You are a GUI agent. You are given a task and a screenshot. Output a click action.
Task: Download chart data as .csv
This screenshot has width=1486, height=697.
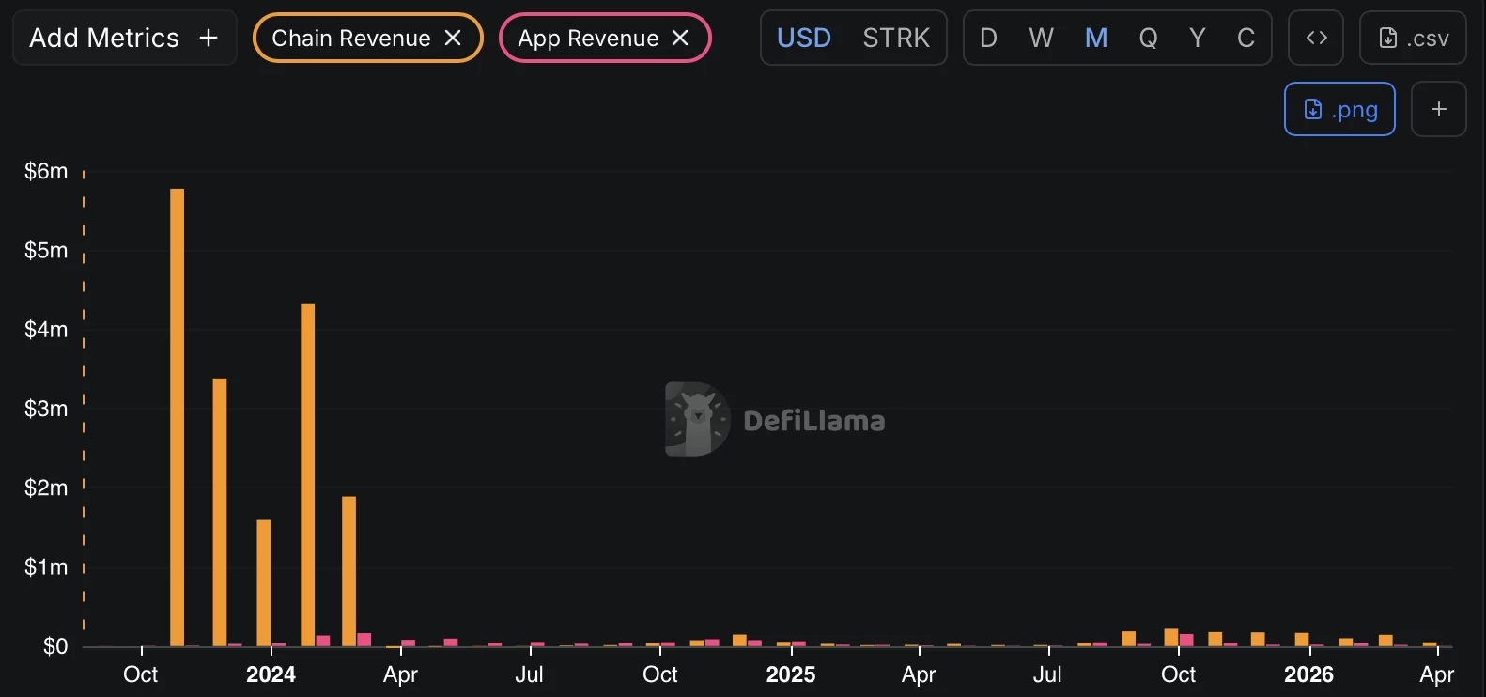[1413, 38]
